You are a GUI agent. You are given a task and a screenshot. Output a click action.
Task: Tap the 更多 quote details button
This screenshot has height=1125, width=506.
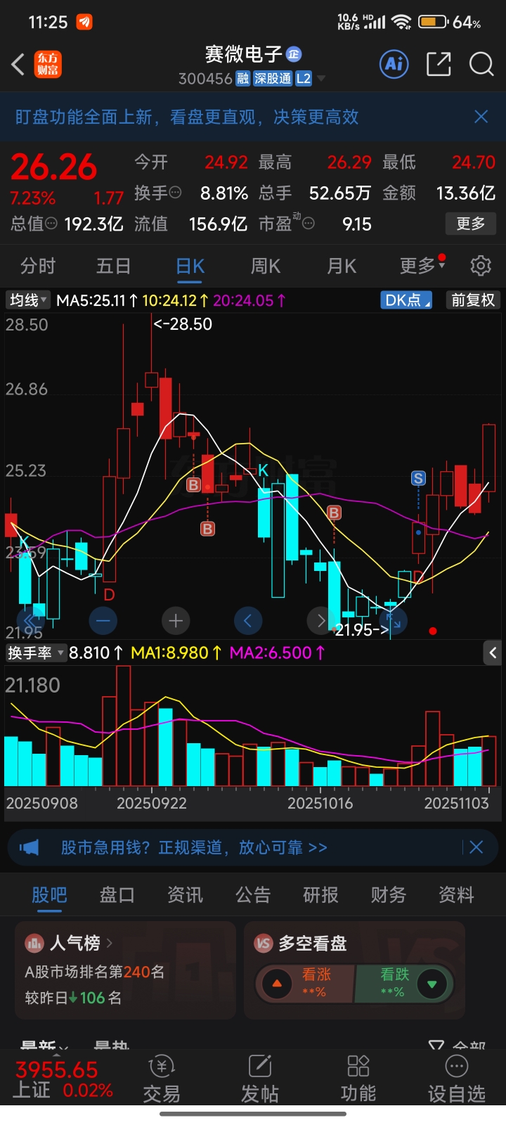tap(471, 224)
